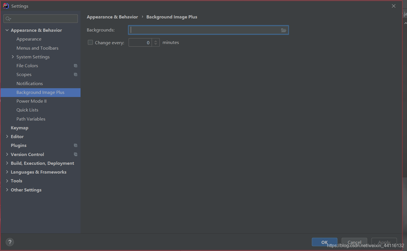Click the project-level icon beside Version Control
This screenshot has width=407, height=251.
[x=75, y=154]
